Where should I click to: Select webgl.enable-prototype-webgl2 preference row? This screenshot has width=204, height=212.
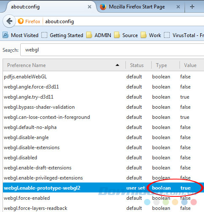tap(103, 188)
